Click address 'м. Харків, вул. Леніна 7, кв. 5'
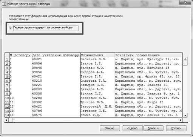Image resolution: width=193 pixels, height=137 pixels. pos(149,115)
